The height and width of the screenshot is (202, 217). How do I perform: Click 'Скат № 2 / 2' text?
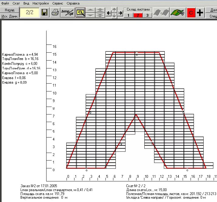[136, 186]
